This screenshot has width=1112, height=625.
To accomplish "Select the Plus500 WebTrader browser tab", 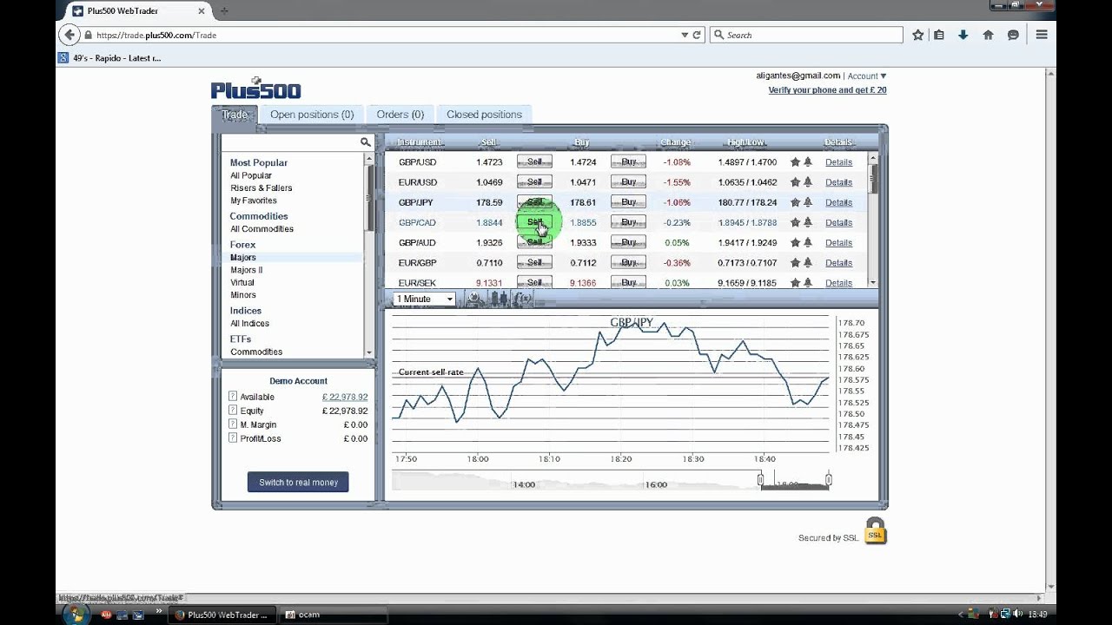I will click(136, 10).
